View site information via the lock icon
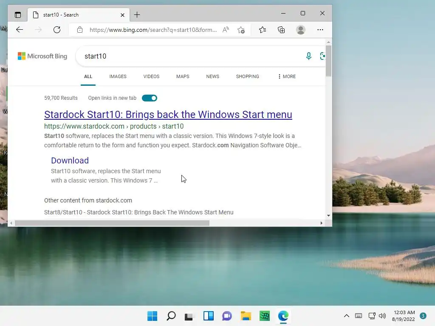Viewport: 435px width, 326px height. pos(79,30)
